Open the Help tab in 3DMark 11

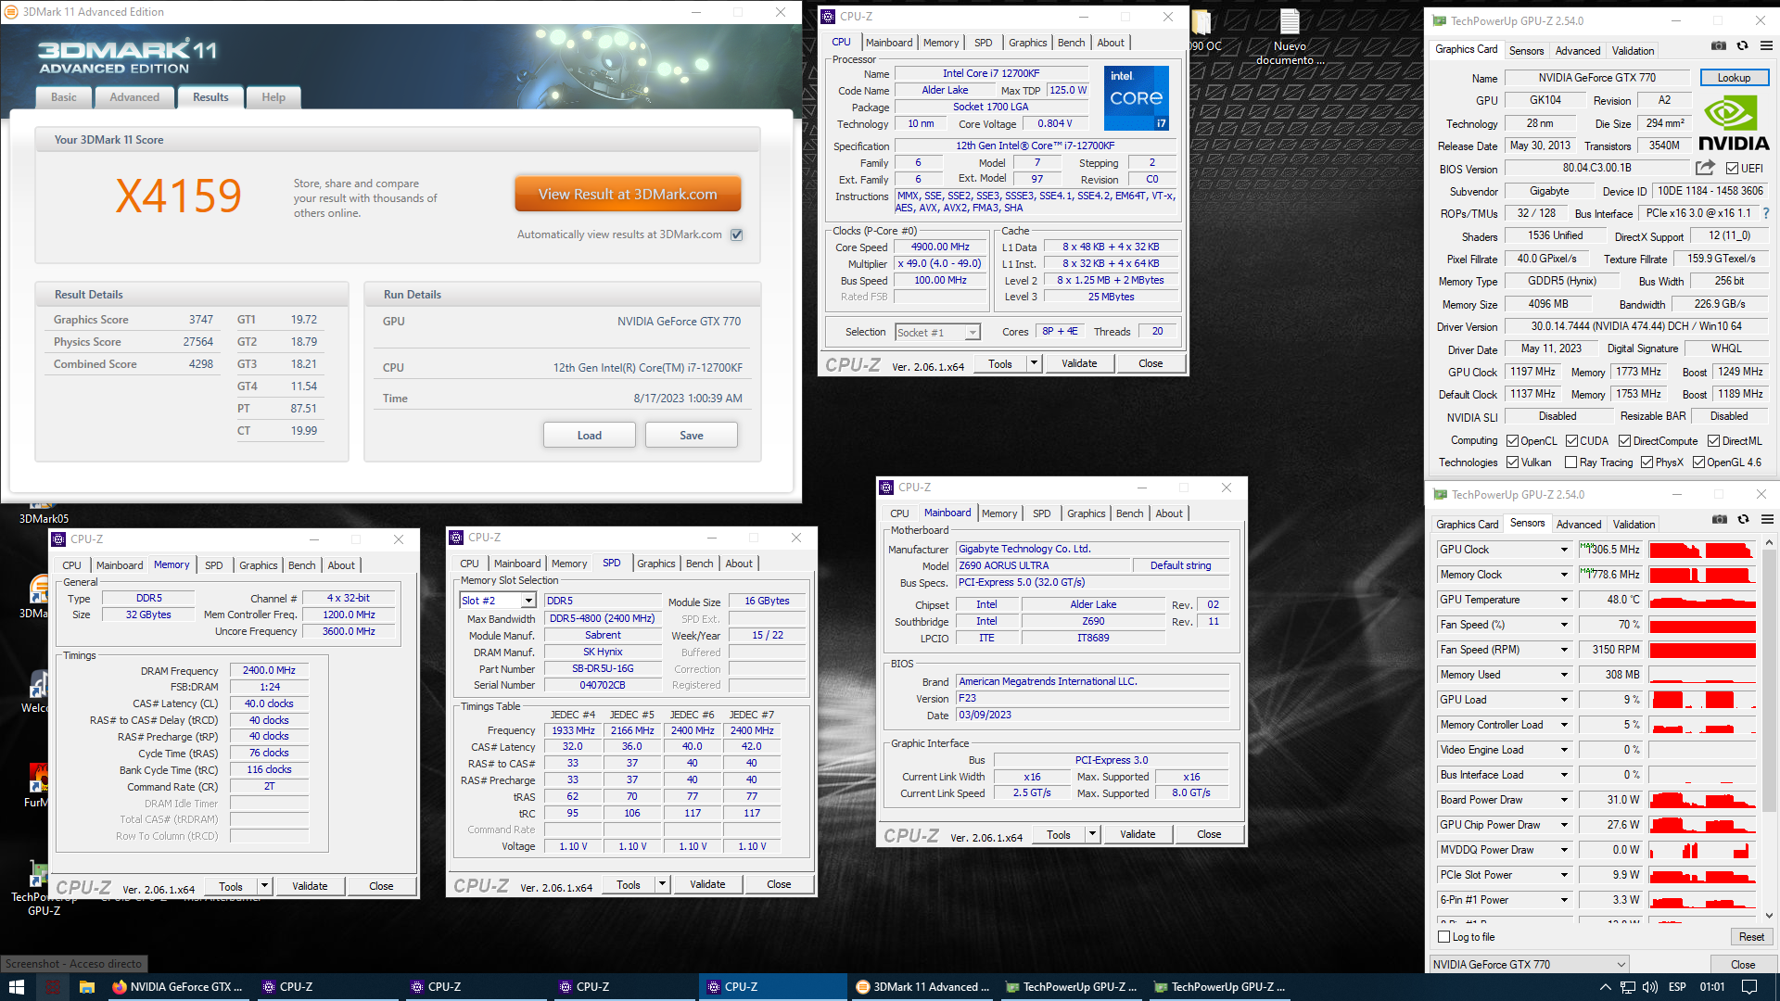pyautogui.click(x=273, y=97)
